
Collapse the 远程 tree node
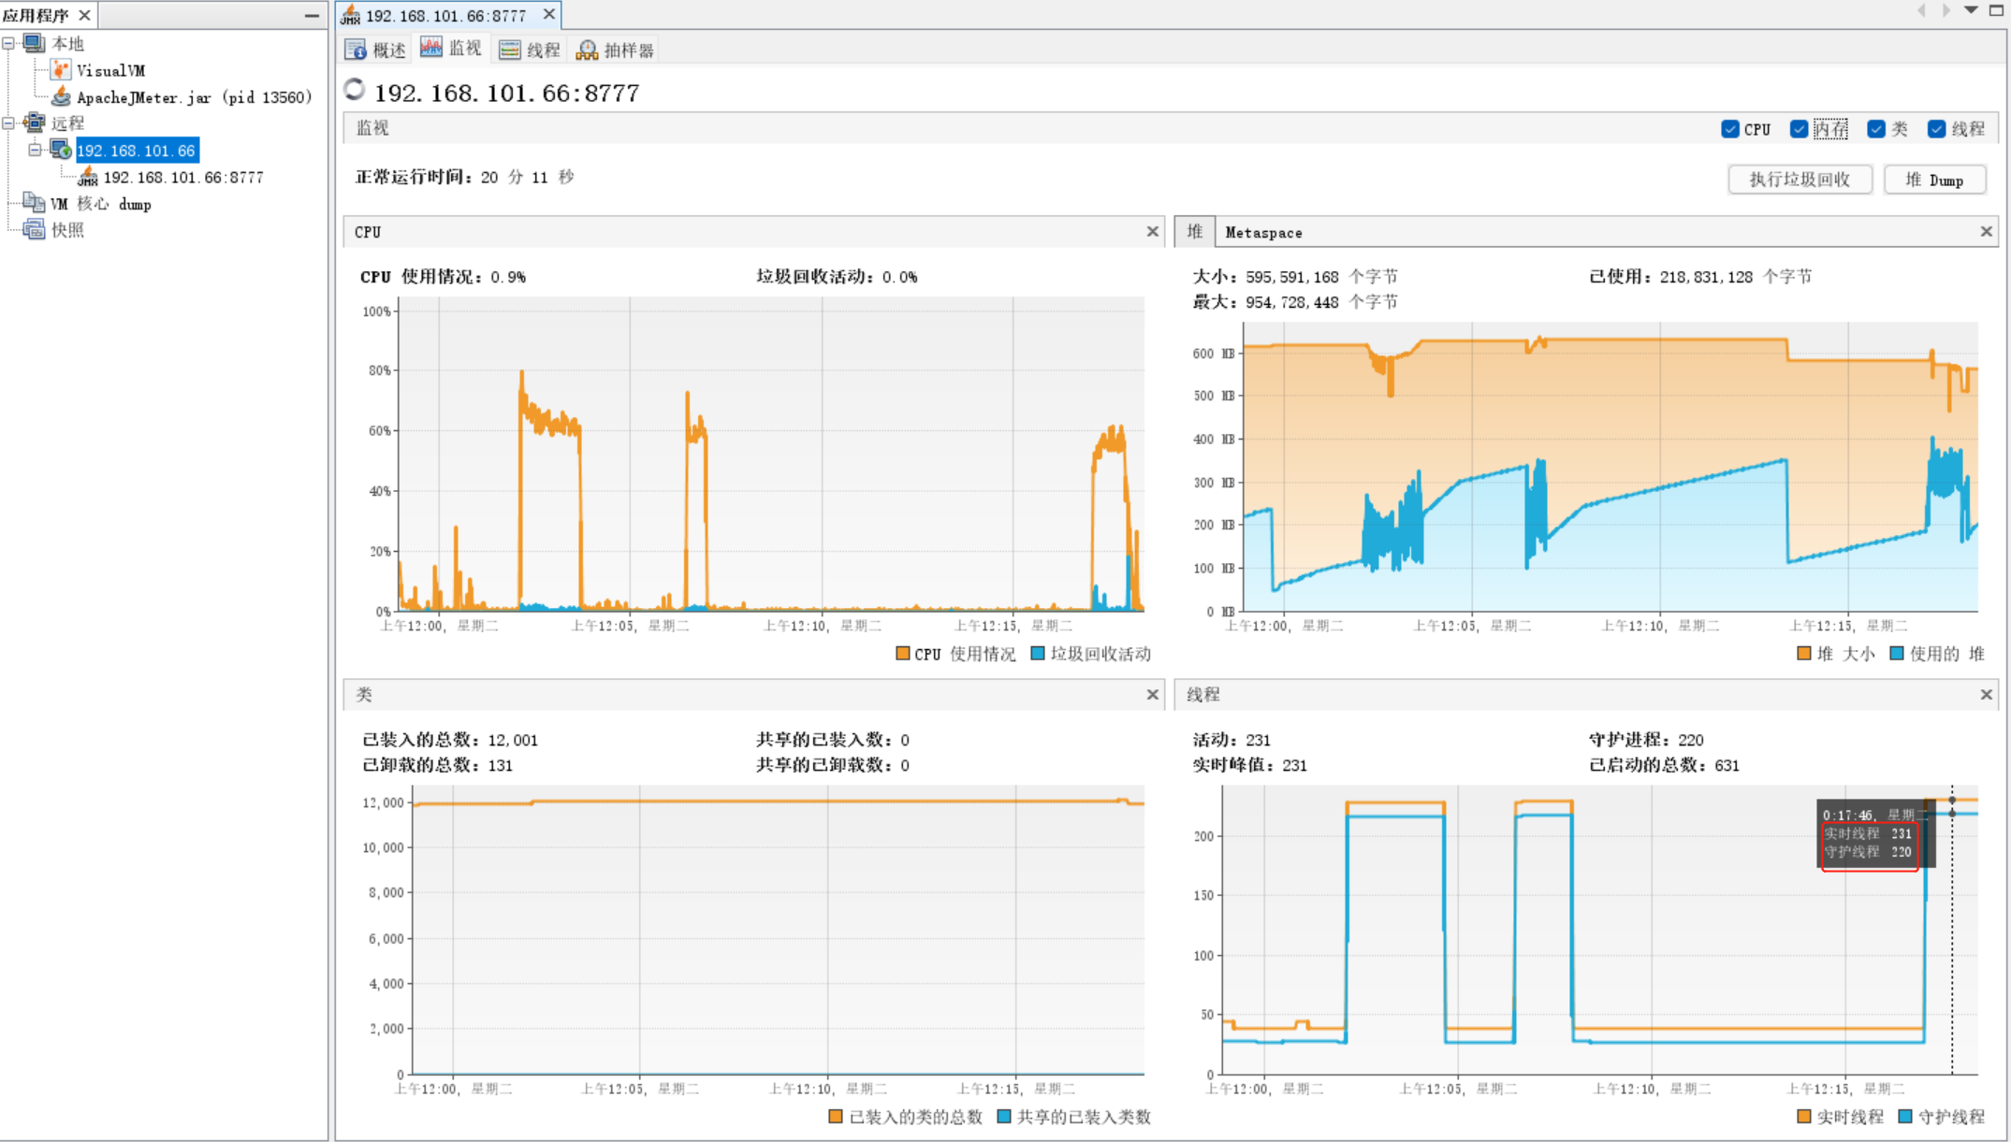[x=8, y=123]
